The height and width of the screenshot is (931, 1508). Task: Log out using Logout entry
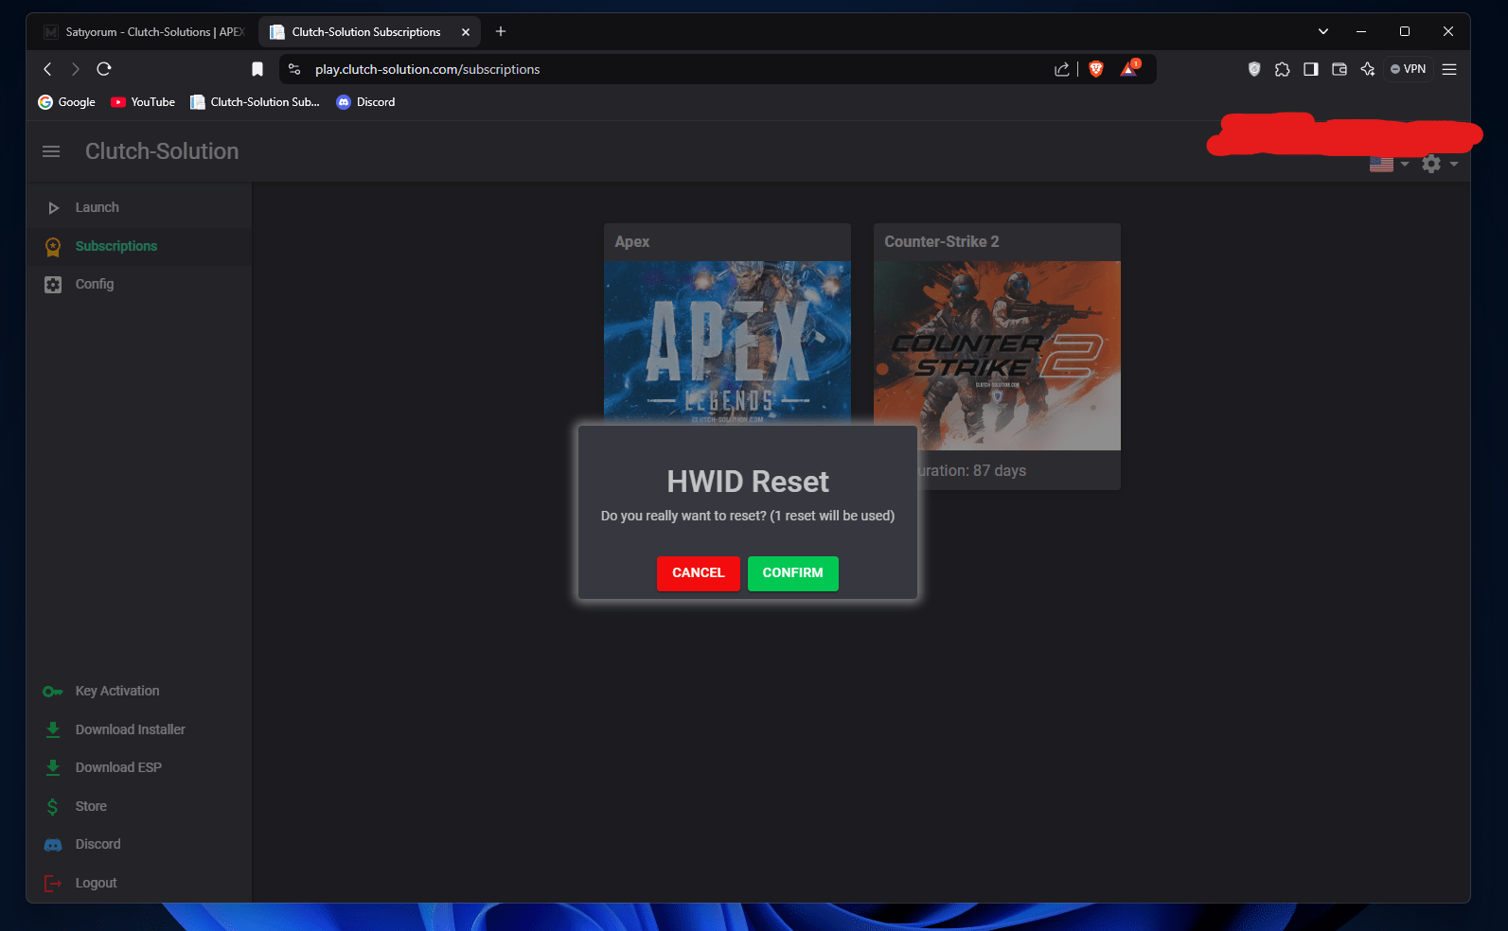coord(139,884)
